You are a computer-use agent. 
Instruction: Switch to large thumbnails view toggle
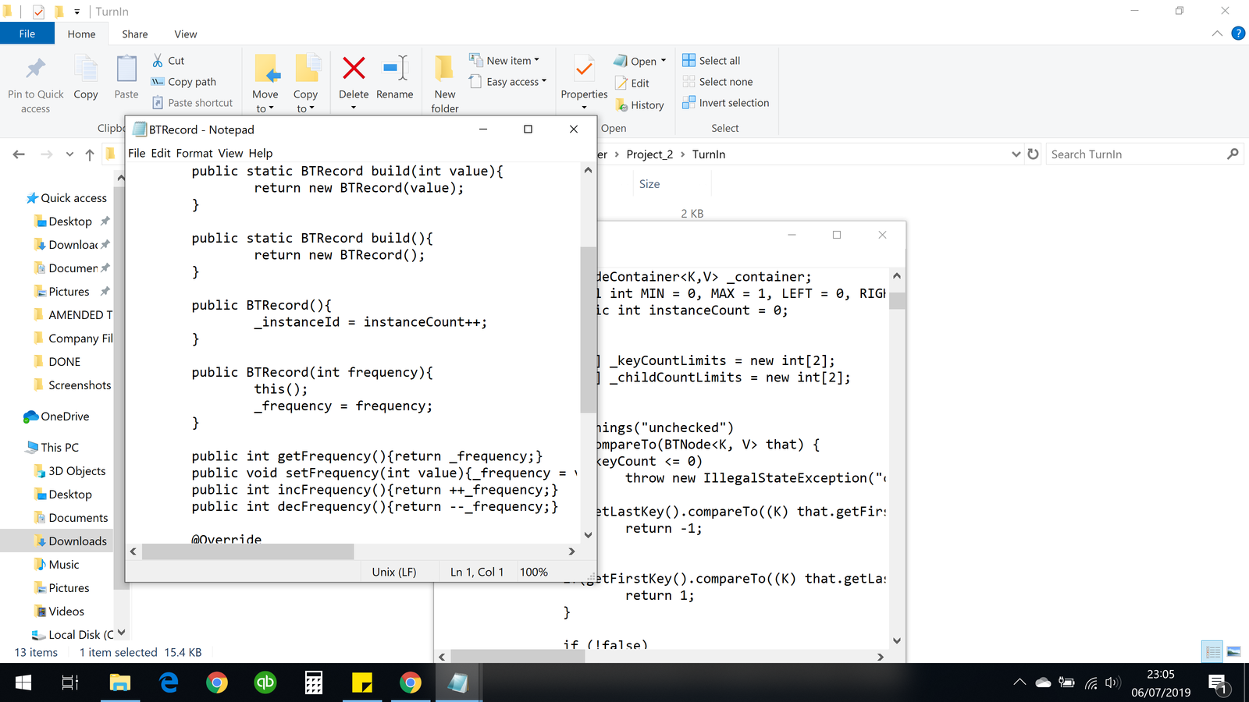(x=1233, y=651)
